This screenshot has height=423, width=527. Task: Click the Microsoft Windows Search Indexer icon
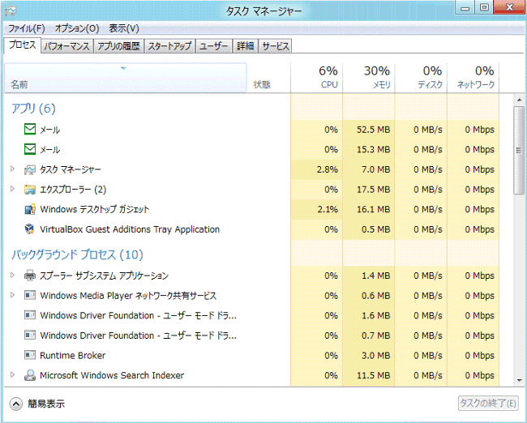coord(30,375)
